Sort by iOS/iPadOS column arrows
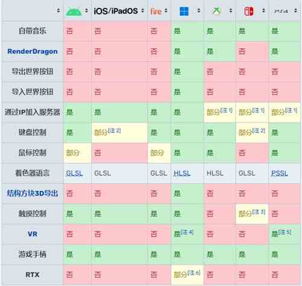302x286 pixels. 143,11
